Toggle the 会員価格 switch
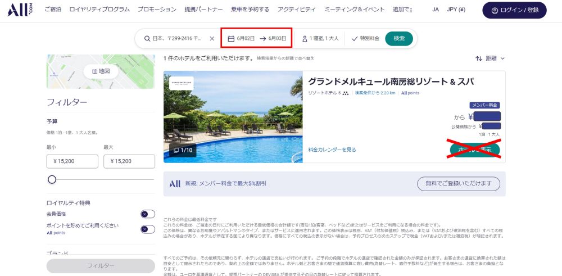The width and height of the screenshot is (562, 276). [x=148, y=214]
